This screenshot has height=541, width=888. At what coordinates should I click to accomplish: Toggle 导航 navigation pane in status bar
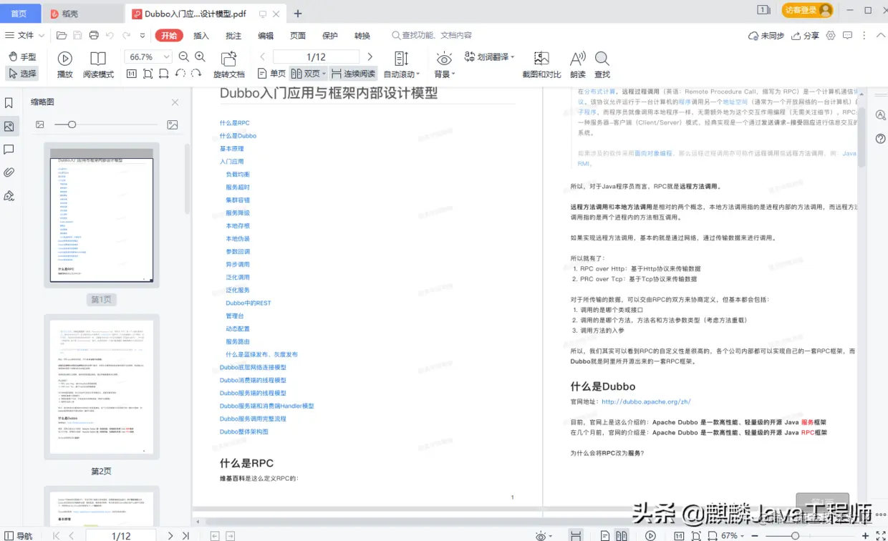coord(18,535)
